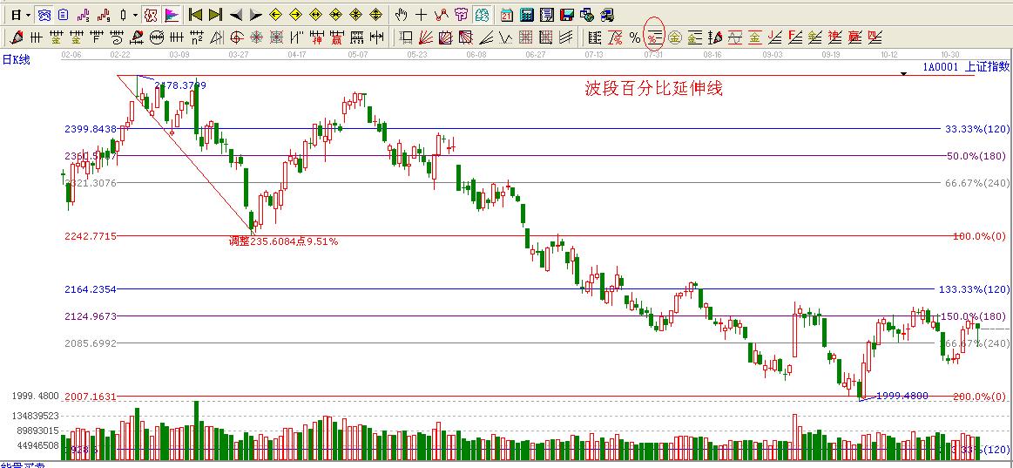Toggle the colorful flag indicator button

pos(171,15)
